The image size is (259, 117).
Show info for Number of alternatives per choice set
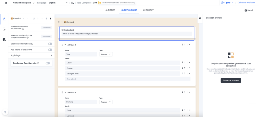point(23,29)
